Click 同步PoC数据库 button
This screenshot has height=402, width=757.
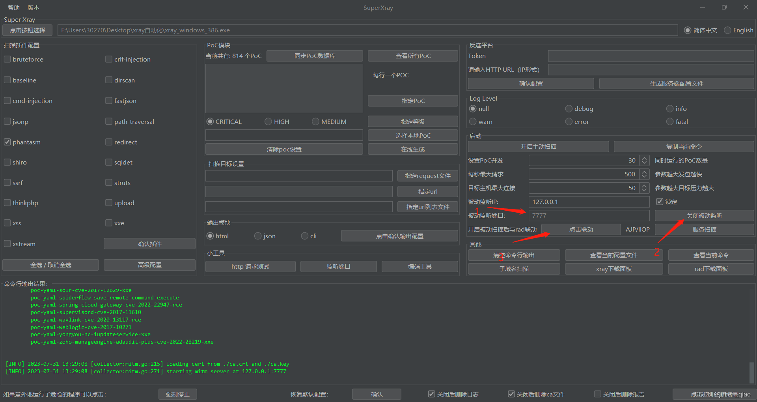point(315,56)
